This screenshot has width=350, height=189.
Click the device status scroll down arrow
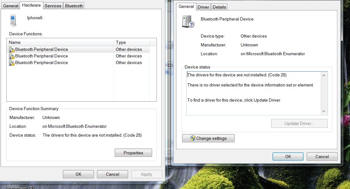click(324, 111)
